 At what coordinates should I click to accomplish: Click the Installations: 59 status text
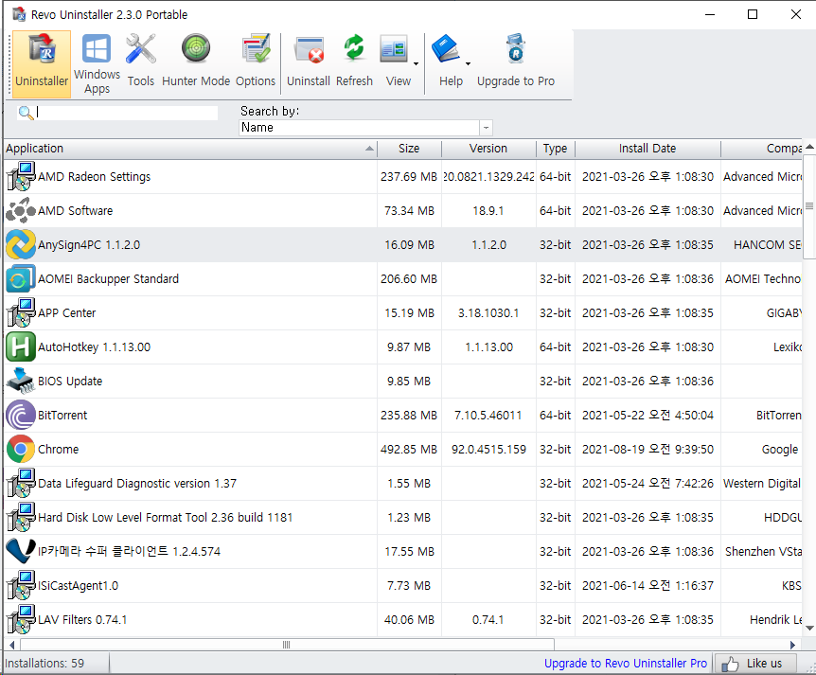[44, 664]
